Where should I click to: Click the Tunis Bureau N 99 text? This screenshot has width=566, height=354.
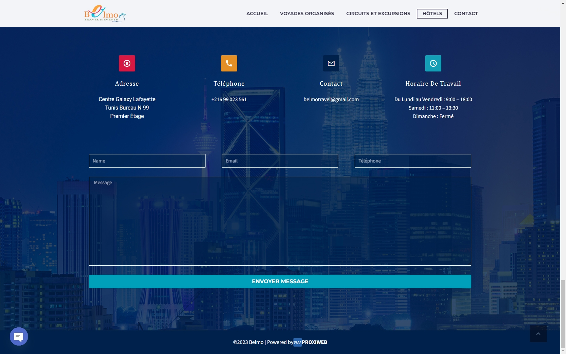(x=127, y=108)
